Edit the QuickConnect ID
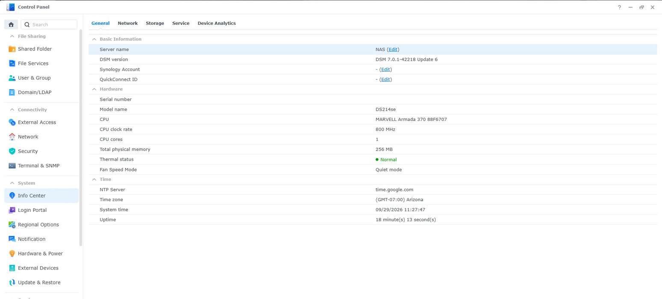The width and height of the screenshot is (662, 299). point(385,79)
